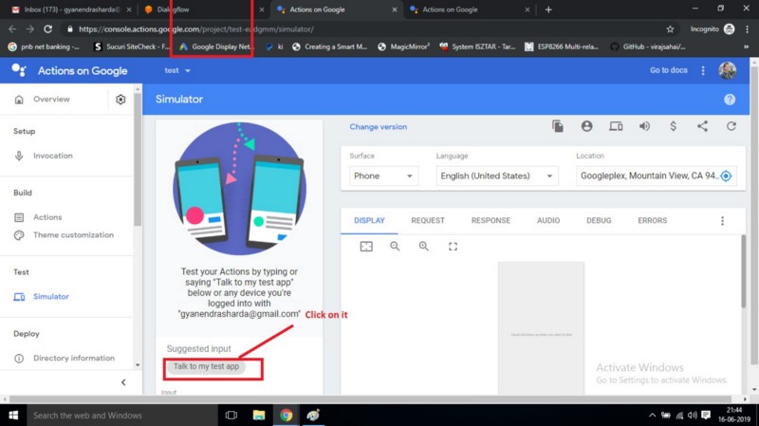The height and width of the screenshot is (426, 759).
Task: Switch to the REQUEST tab
Action: coord(428,221)
